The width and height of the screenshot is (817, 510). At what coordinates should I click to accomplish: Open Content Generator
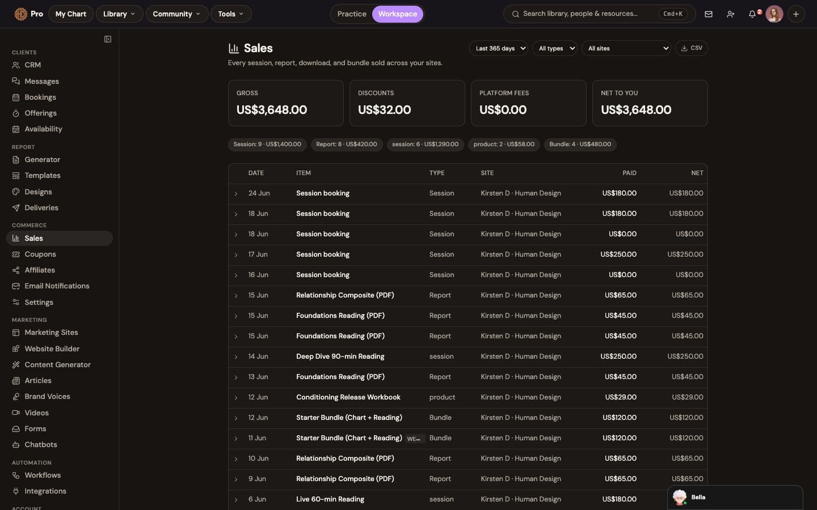tap(59, 364)
